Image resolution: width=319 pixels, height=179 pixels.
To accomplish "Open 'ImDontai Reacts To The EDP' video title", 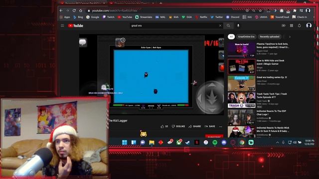I will coord(271,113).
